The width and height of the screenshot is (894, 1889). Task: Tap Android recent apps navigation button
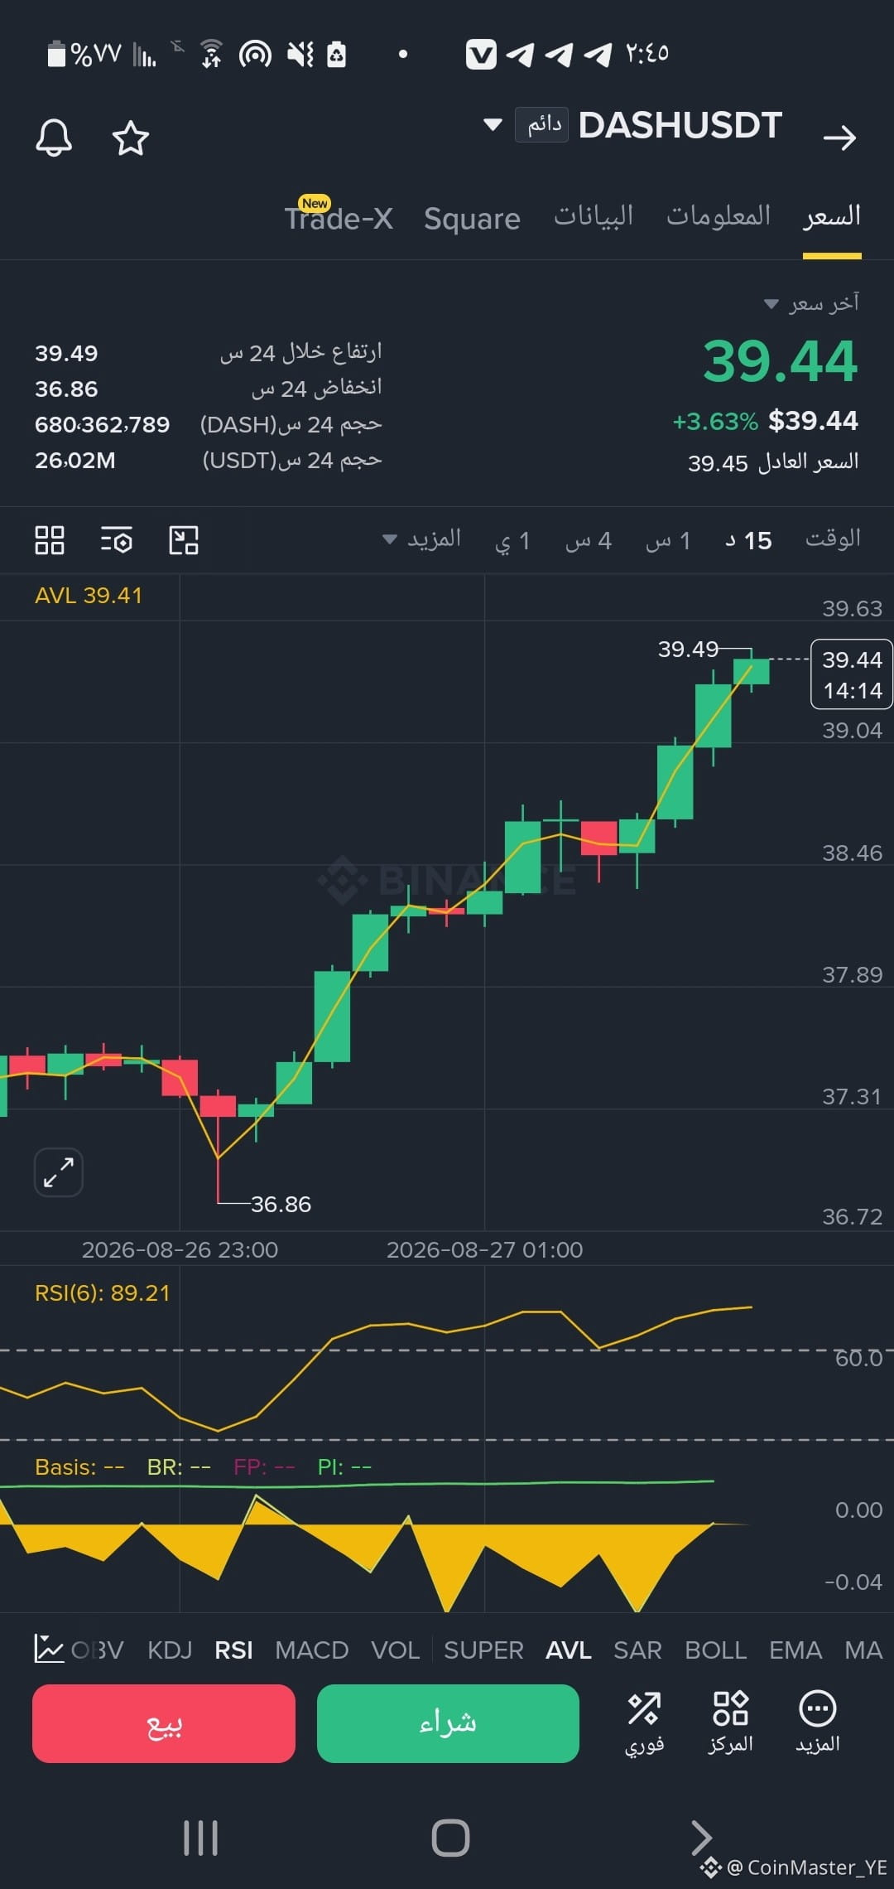(200, 1838)
